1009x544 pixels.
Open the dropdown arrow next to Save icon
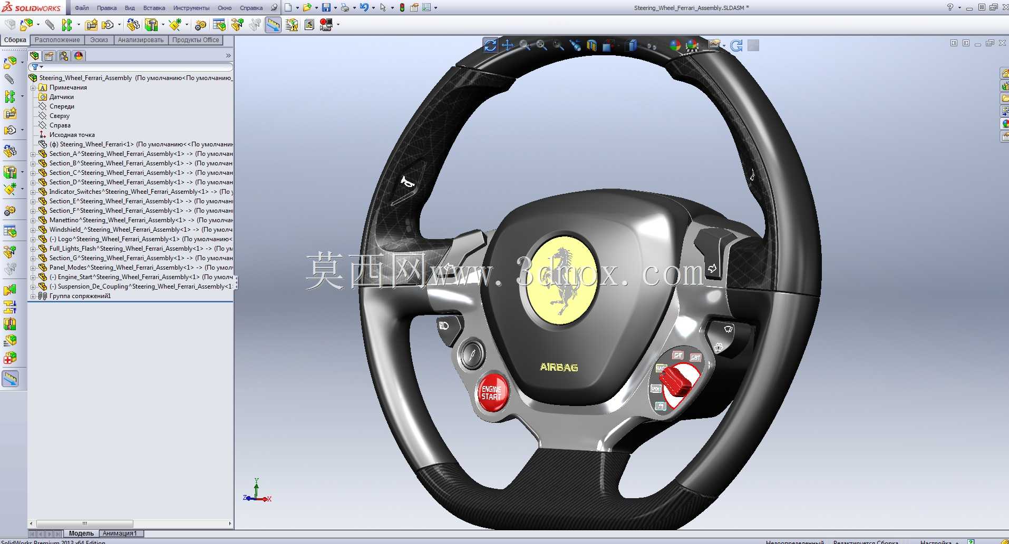(335, 8)
